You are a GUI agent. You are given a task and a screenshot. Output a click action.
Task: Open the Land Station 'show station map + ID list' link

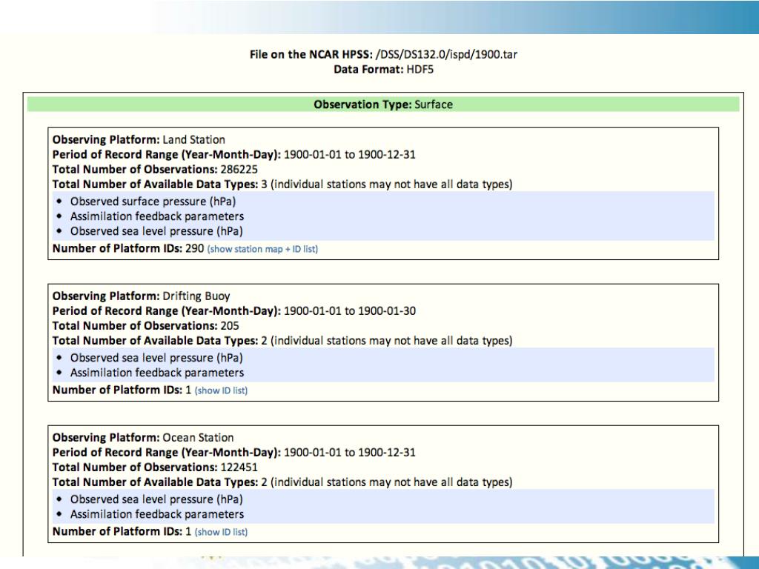pyautogui.click(x=262, y=249)
